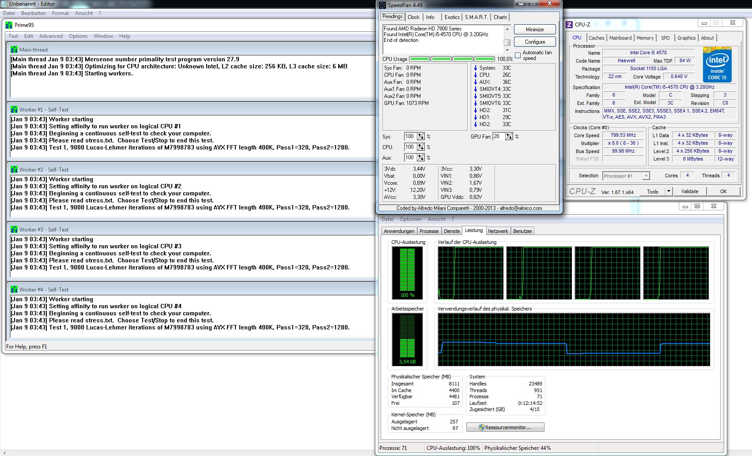The width and height of the screenshot is (752, 456).
Task: Click the OK button in CPU-Z
Action: (x=723, y=191)
